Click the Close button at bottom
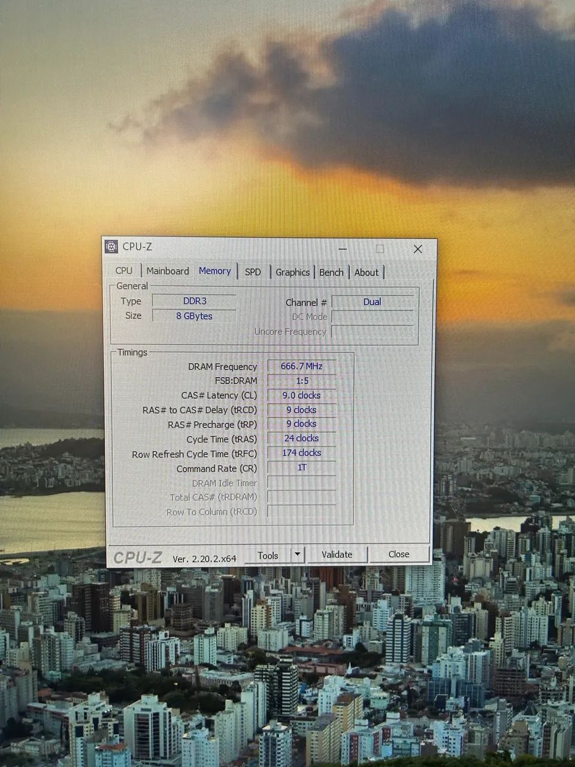This screenshot has height=767, width=575. 399,554
